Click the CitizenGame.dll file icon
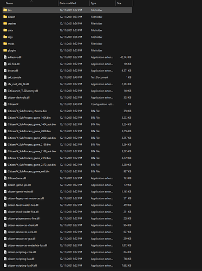This screenshot has height=271, width=202. coord(5,178)
